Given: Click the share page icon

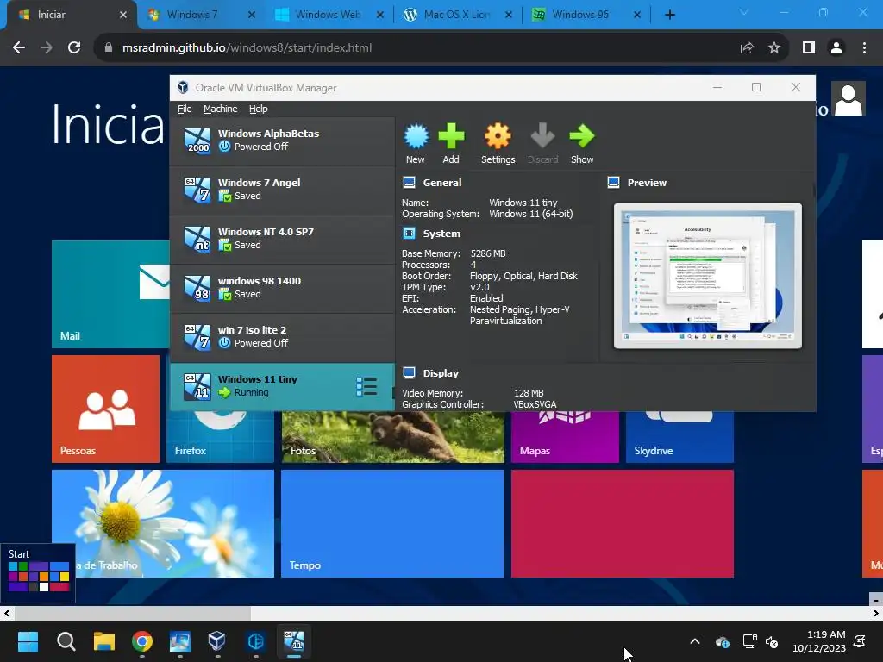Looking at the screenshot, I should 747,48.
